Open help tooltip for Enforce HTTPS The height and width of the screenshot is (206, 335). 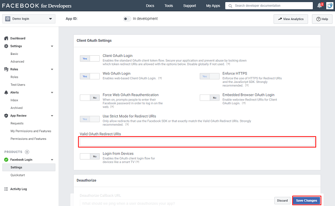(x=247, y=85)
